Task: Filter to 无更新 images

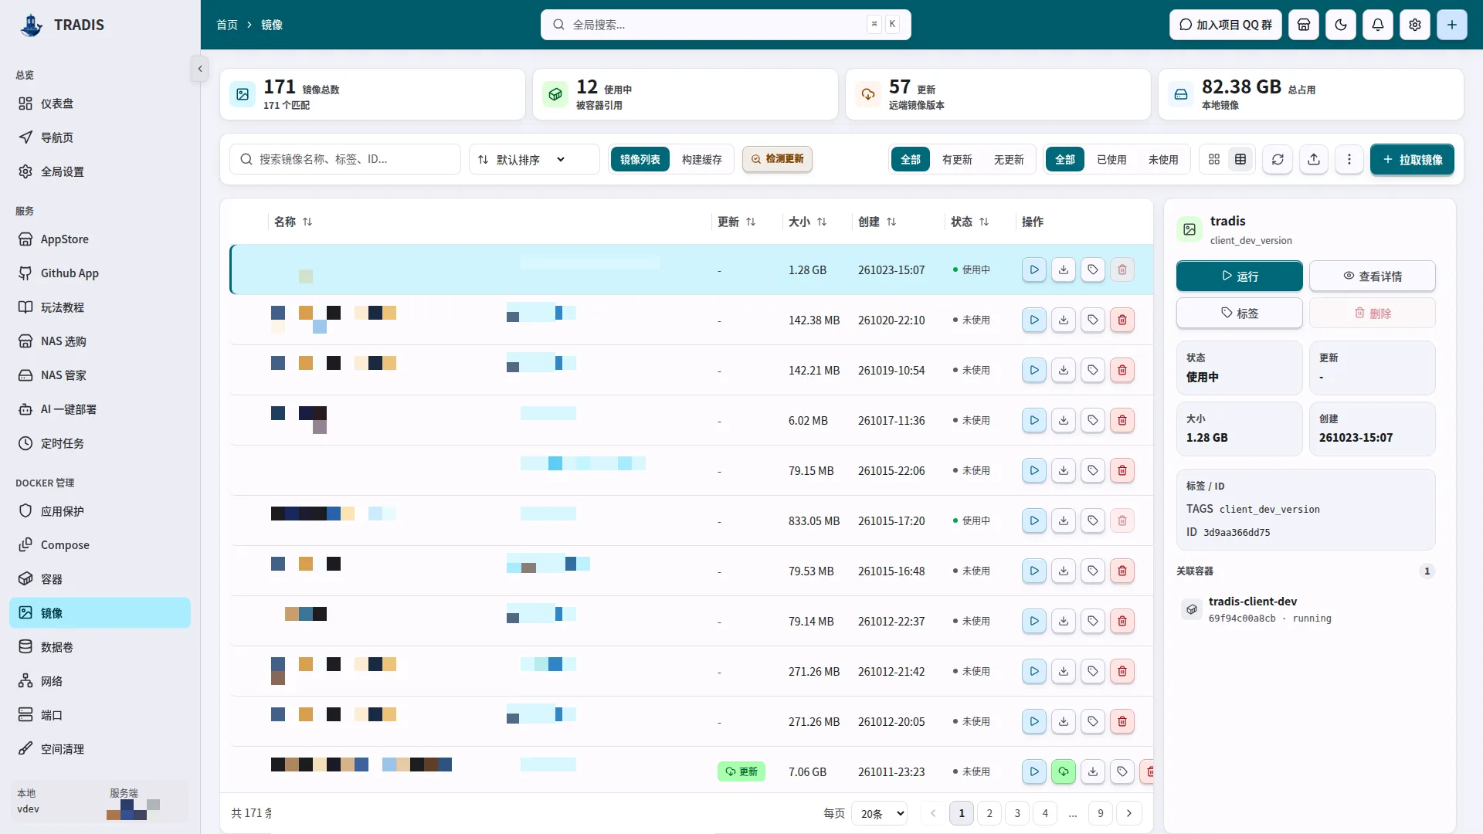Action: click(1009, 159)
